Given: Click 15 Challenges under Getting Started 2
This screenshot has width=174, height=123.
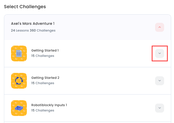Looking at the screenshot, I should [43, 83].
